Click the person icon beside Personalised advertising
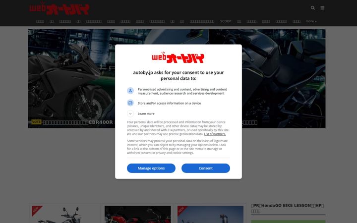This screenshot has width=357, height=223. point(130,91)
